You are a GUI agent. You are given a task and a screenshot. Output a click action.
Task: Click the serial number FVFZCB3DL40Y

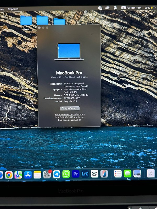click(x=72, y=98)
